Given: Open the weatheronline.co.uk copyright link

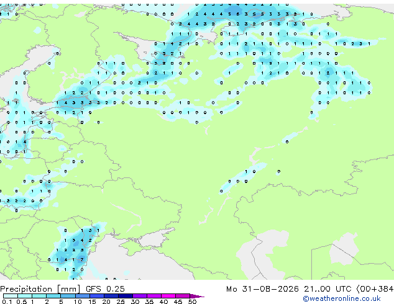Looking at the screenshot, I should (342, 298).
